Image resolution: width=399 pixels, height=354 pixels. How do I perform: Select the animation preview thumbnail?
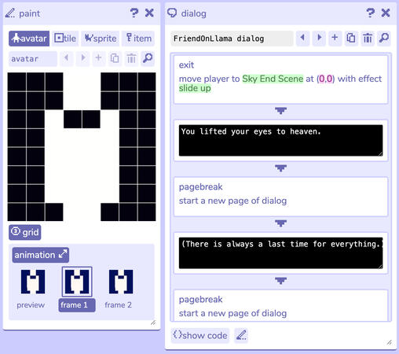click(x=33, y=282)
